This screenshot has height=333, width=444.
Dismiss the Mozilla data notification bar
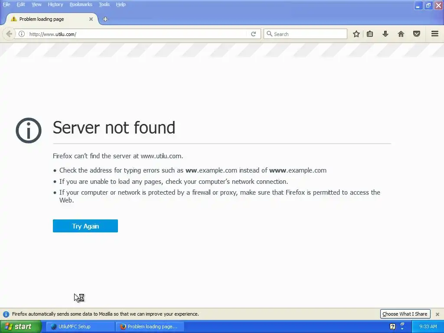(437, 314)
